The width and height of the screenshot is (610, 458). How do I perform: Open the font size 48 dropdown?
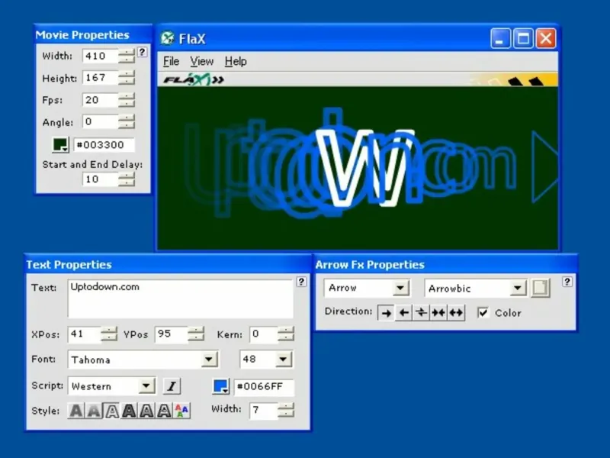[x=283, y=360]
